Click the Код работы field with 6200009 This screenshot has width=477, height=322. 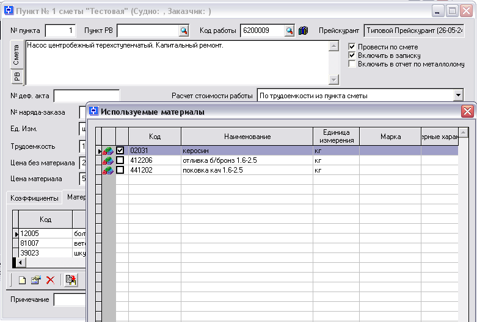(x=263, y=30)
